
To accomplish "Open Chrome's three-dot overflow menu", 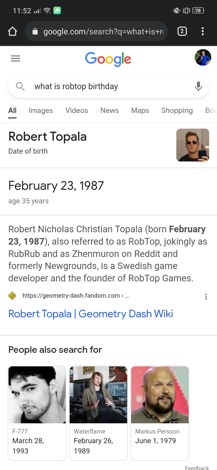I will pos(203,31).
